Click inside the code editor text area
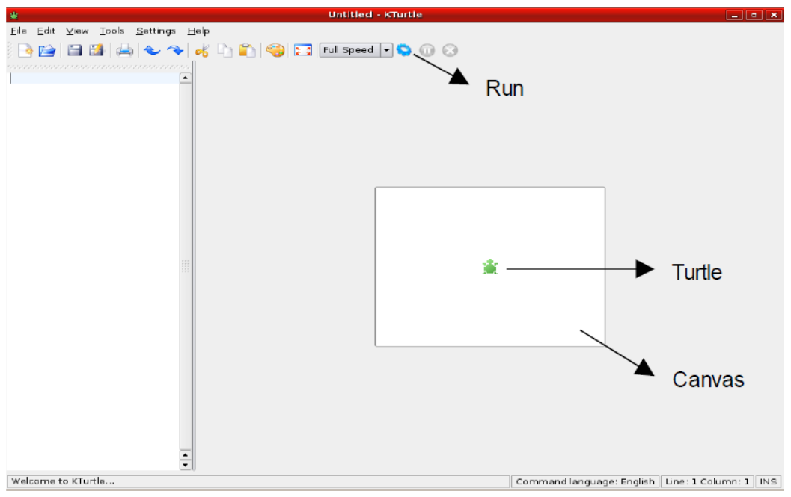791x497 pixels. click(94, 271)
